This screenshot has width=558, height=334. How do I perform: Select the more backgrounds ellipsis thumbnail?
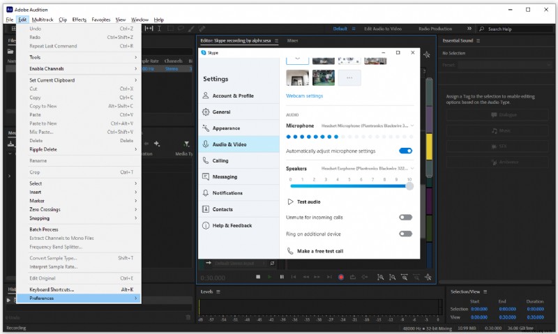(x=349, y=77)
